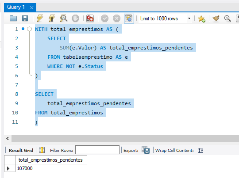Open the Limit to 1000 rows dropdown
Screen dimensions: 239x178
pos(189,19)
